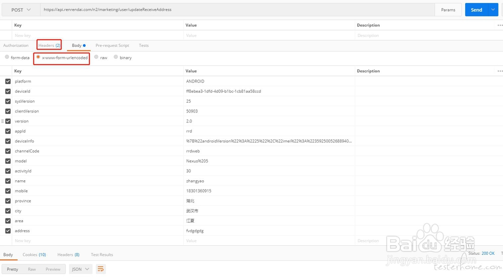Open the JSON format dropdown
This screenshot has height=277, width=503.
click(80, 269)
